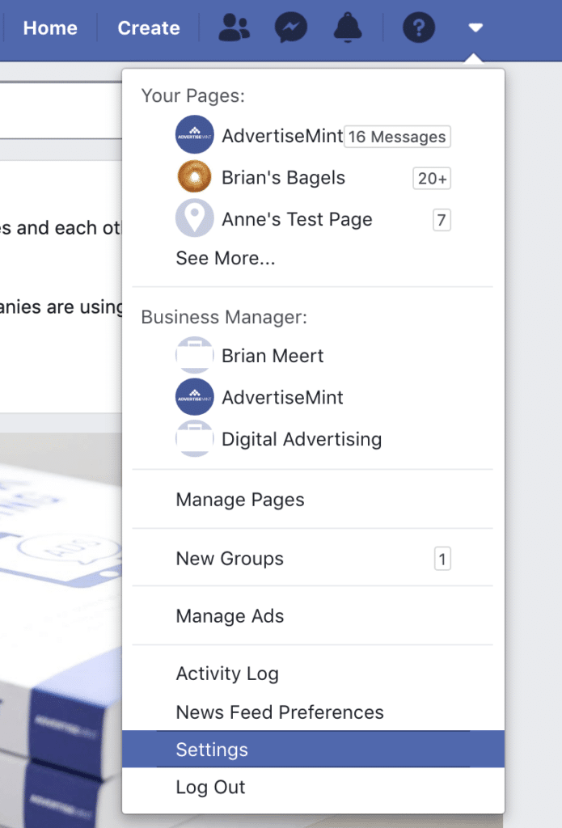Viewport: 562px width, 828px height.
Task: Click the Brian Meert briefcase icon
Action: click(x=194, y=355)
